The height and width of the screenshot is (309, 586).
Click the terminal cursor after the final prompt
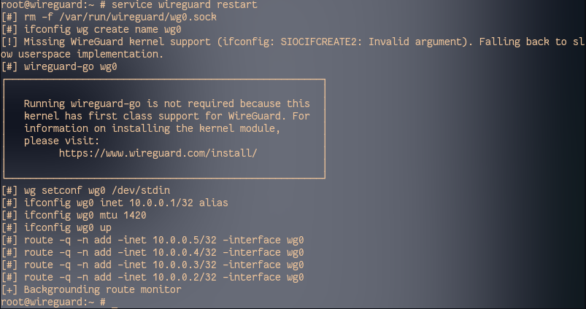point(115,302)
